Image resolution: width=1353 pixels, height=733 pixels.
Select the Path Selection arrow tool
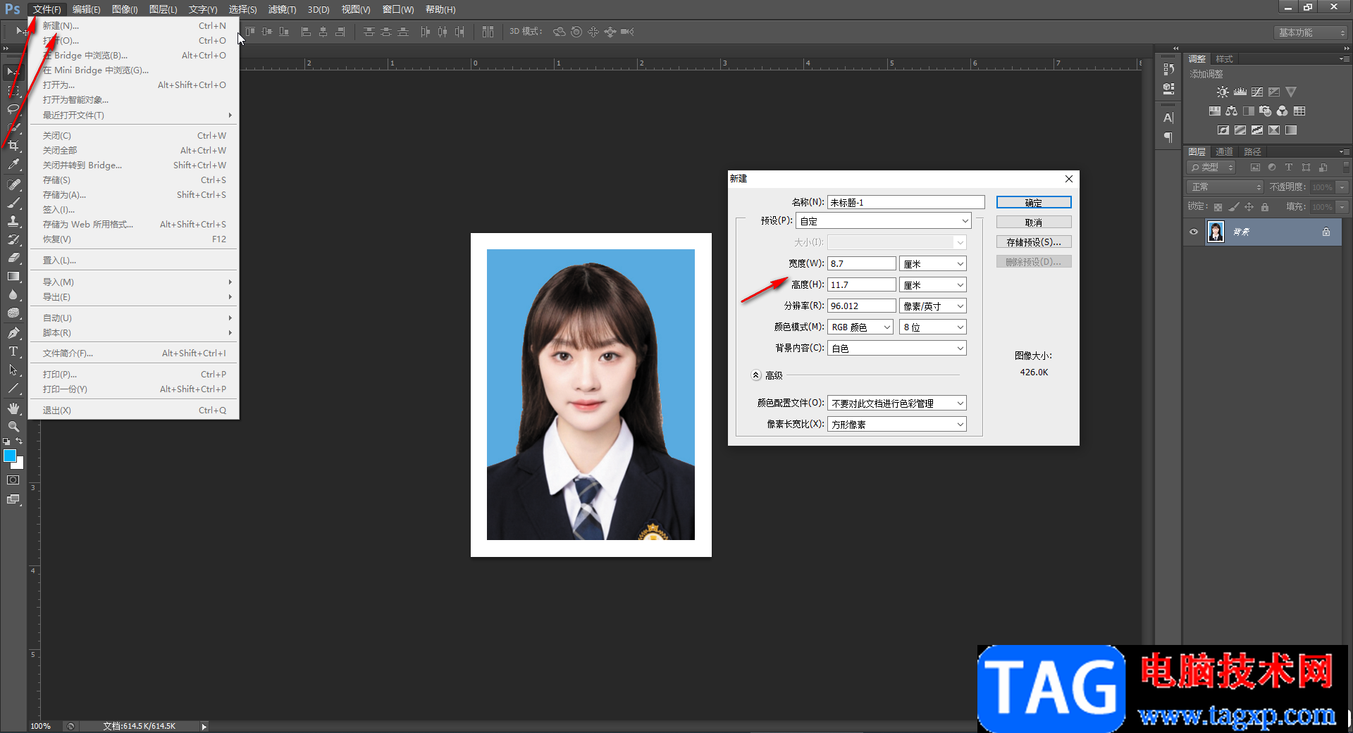click(x=13, y=370)
